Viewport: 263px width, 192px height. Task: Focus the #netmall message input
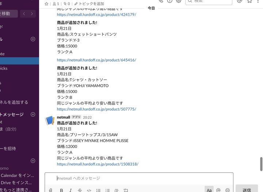point(139,178)
